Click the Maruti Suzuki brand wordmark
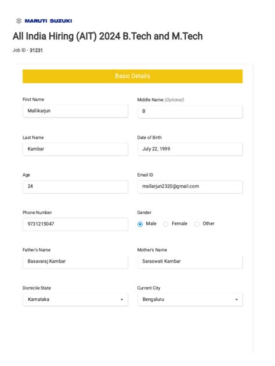The height and width of the screenshot is (366, 275). pyautogui.click(x=48, y=21)
